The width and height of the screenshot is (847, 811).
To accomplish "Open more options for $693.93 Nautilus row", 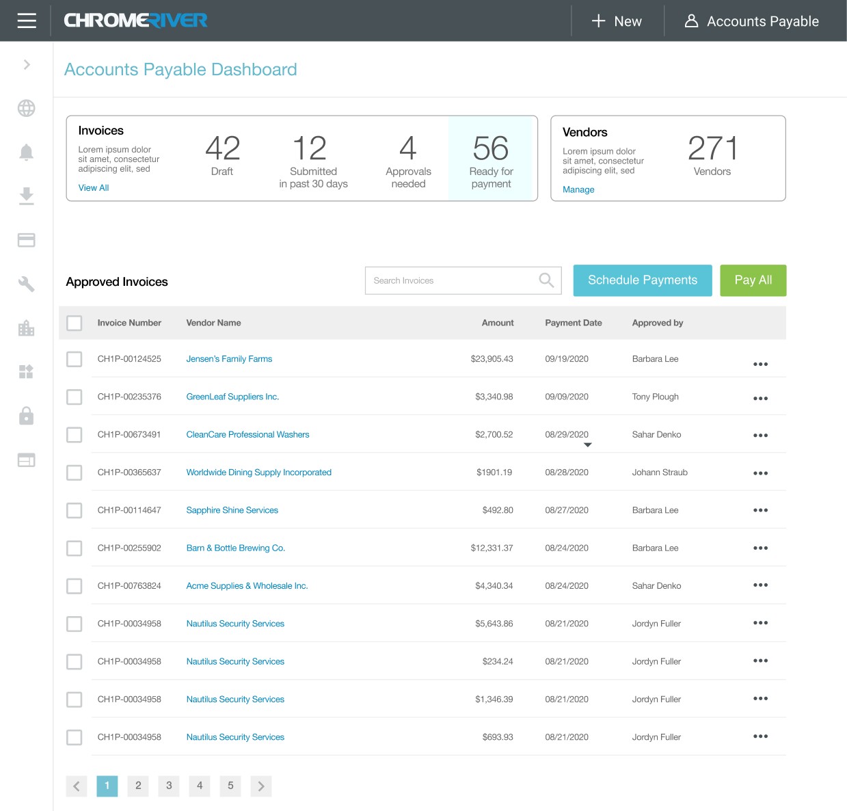I will (760, 736).
